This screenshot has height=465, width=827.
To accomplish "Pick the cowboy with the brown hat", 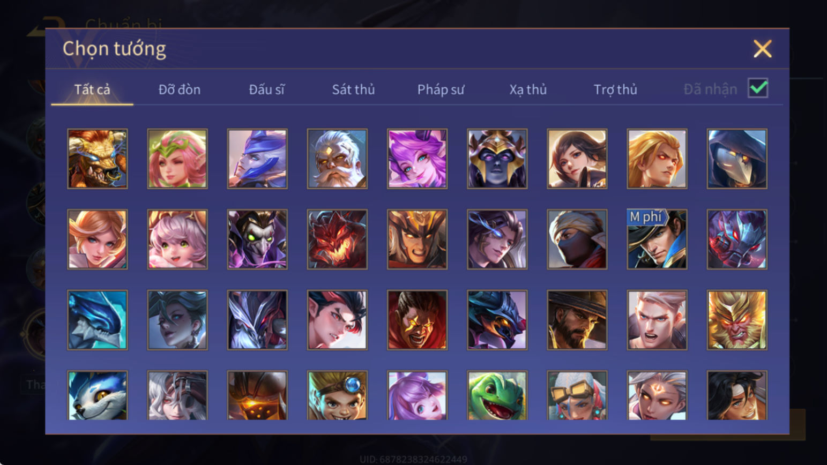I will click(577, 320).
